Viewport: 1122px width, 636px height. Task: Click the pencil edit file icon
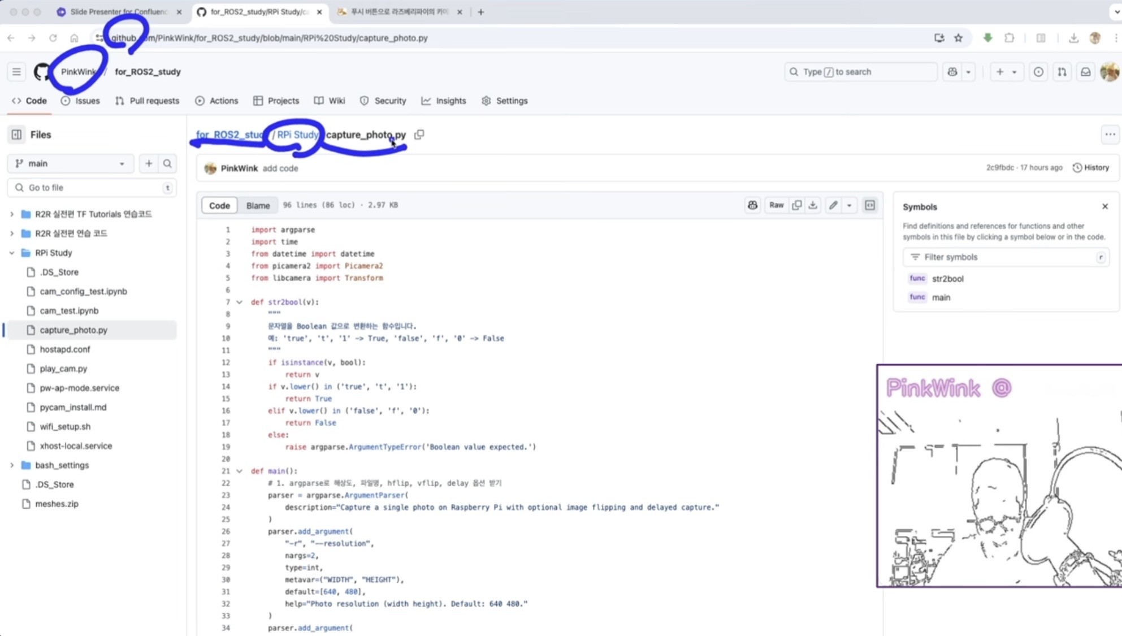point(833,205)
